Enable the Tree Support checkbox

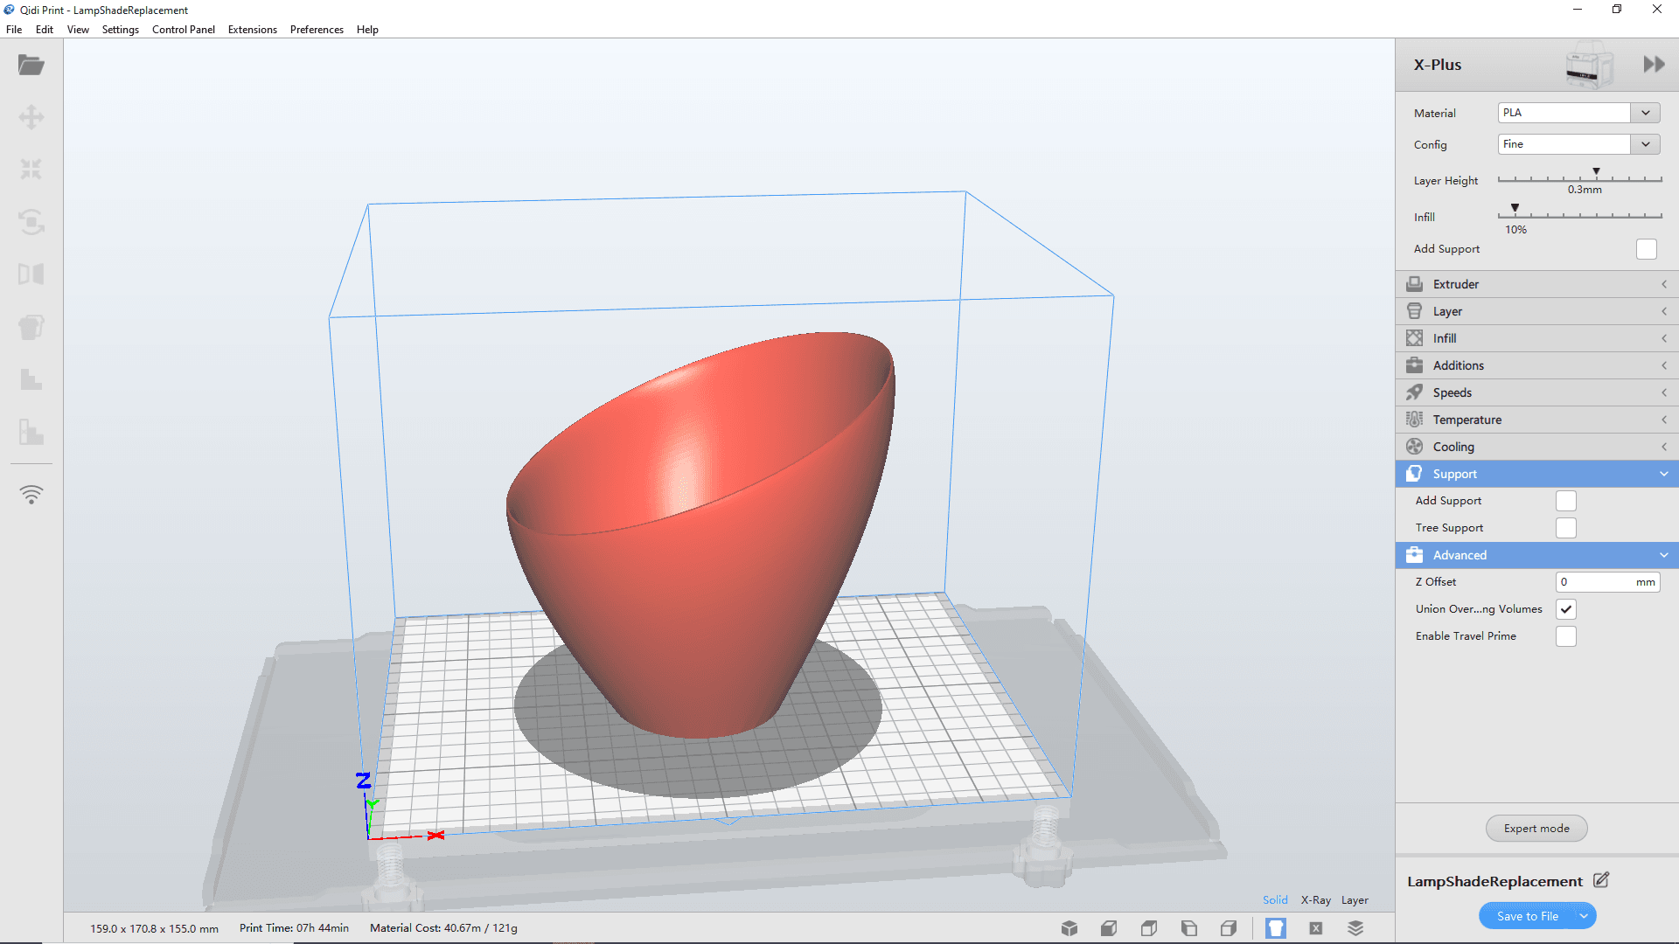click(x=1566, y=528)
